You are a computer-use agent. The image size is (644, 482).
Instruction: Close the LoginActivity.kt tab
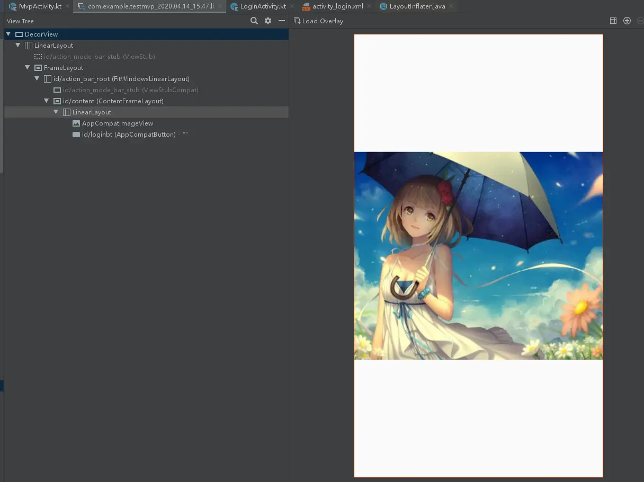click(291, 6)
